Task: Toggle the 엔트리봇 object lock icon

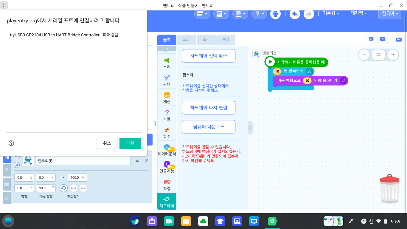Action: point(17,165)
